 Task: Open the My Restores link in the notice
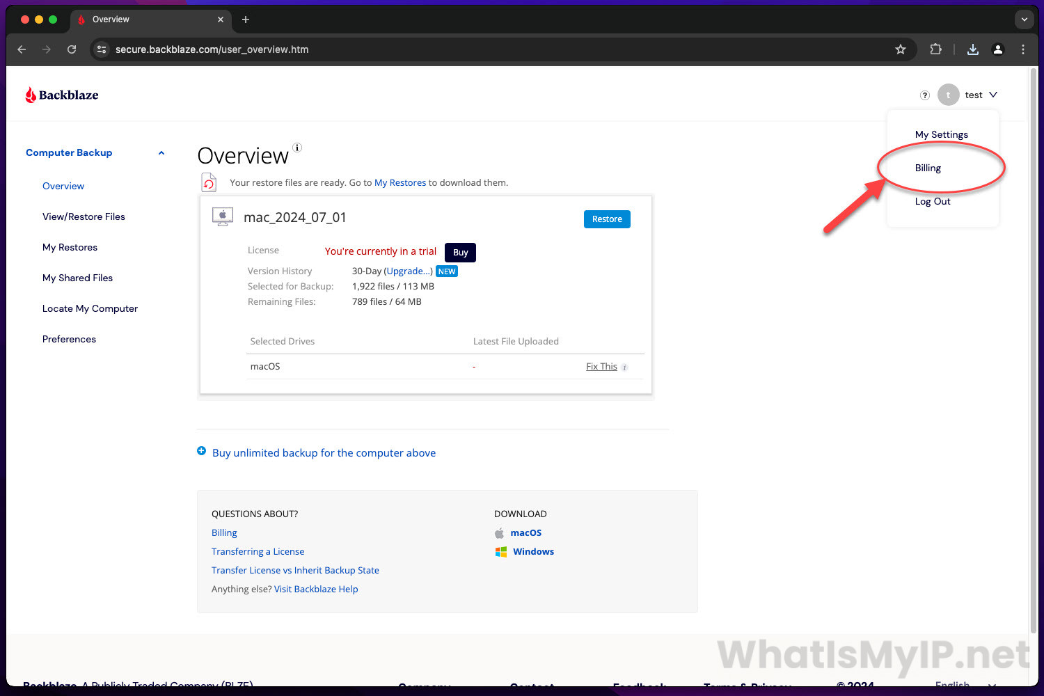(x=400, y=182)
